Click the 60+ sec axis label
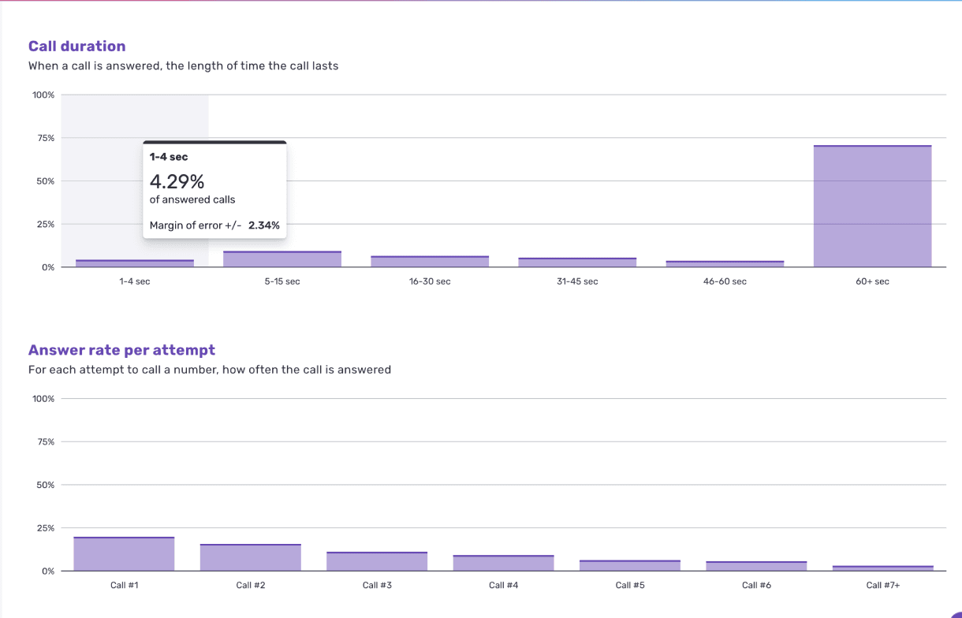 [x=872, y=281]
